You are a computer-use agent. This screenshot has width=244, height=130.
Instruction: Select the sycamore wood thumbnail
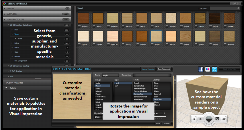coord(200,36)
